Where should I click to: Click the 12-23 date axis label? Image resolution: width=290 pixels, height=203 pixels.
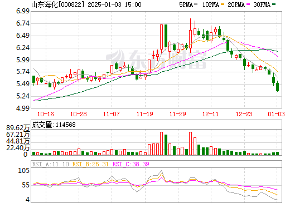[x=244, y=114]
